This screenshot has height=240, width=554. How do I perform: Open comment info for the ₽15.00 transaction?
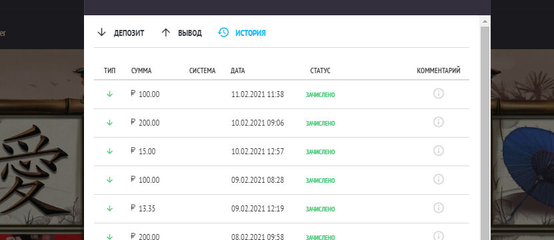[439, 151]
